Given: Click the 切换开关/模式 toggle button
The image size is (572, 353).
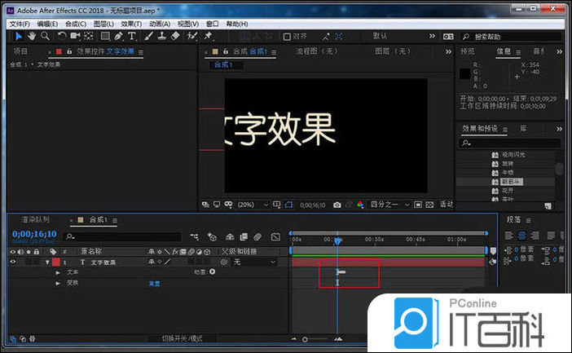Looking at the screenshot, I should coord(180,338).
